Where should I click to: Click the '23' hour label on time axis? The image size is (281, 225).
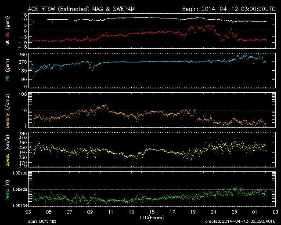234,212
